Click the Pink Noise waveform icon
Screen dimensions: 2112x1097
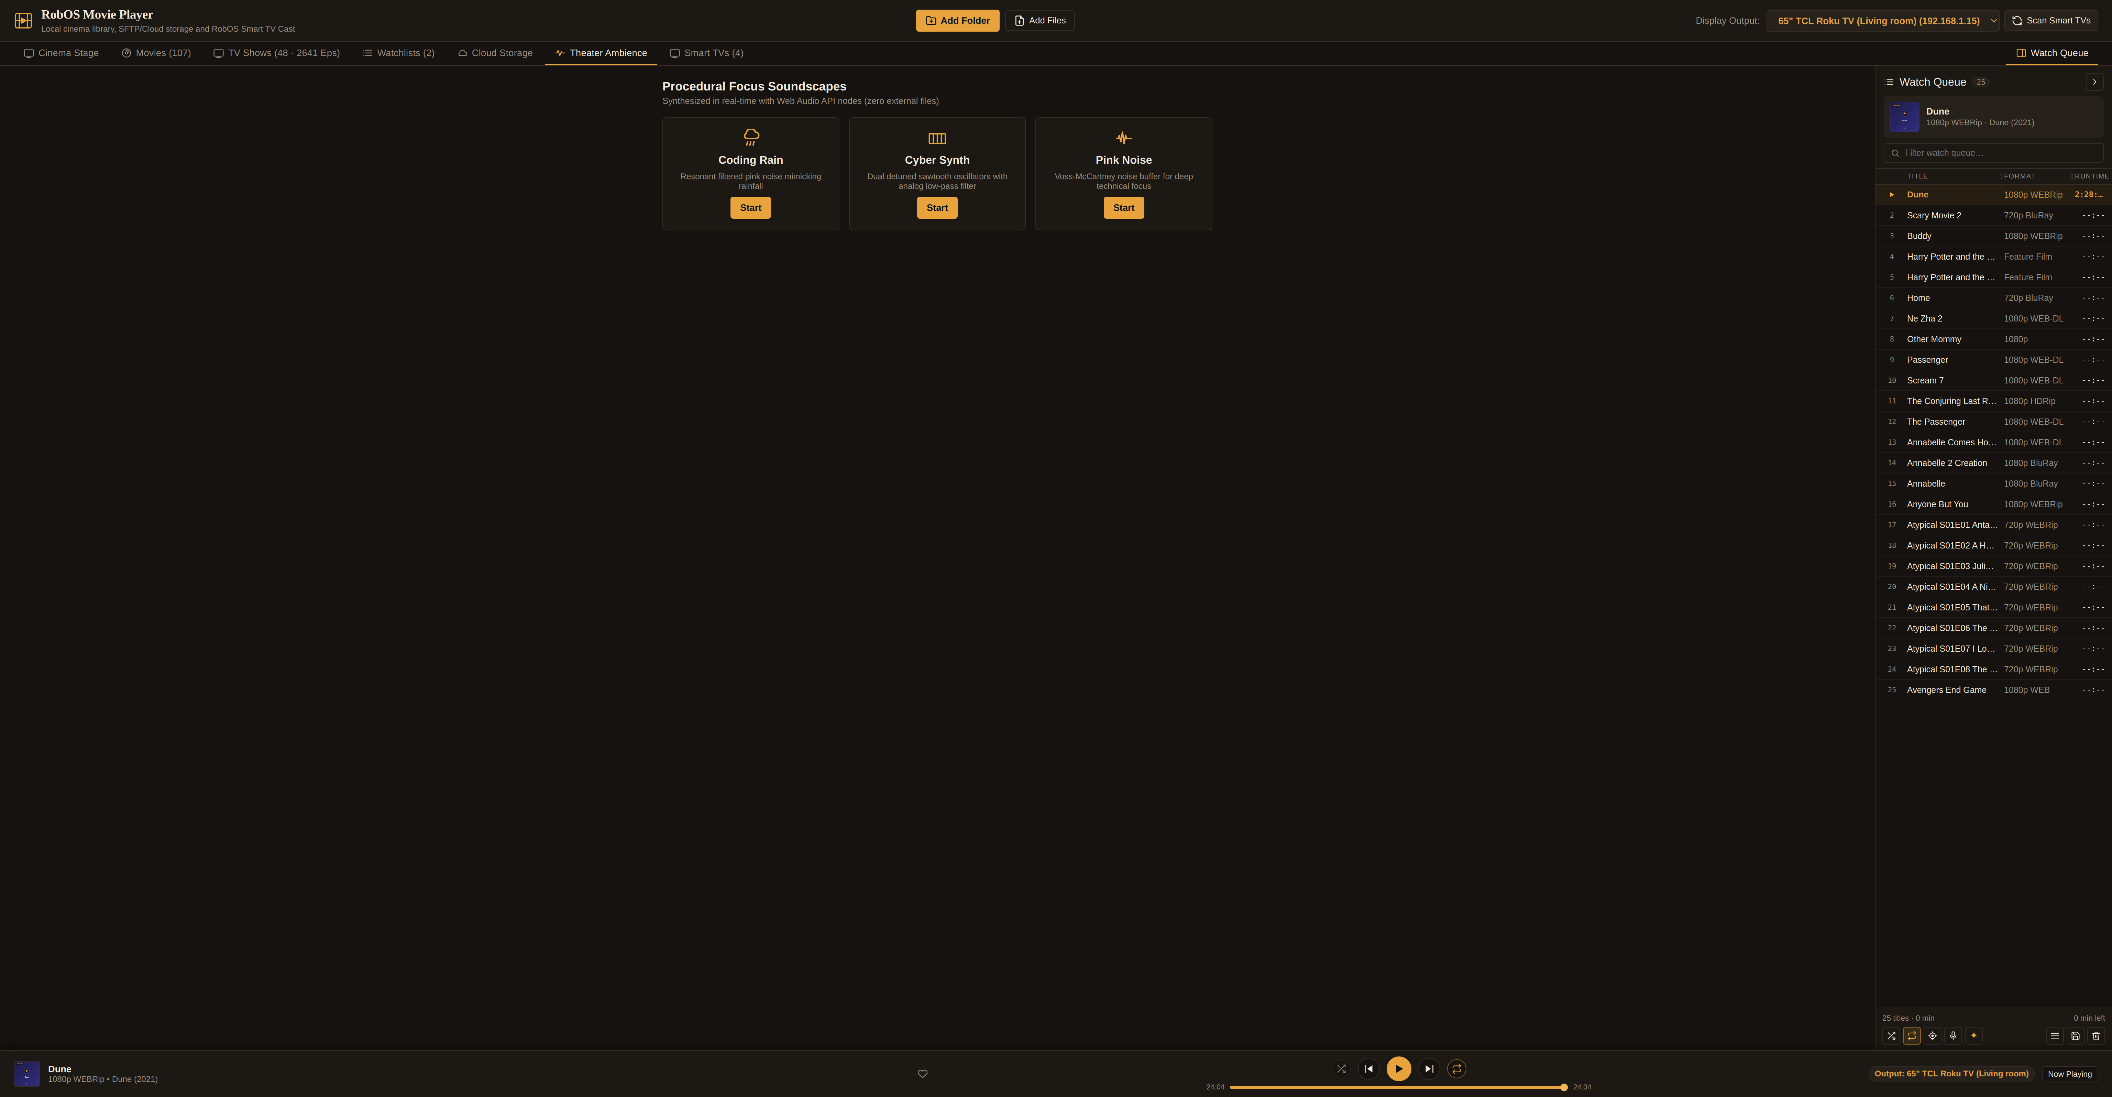click(x=1123, y=138)
